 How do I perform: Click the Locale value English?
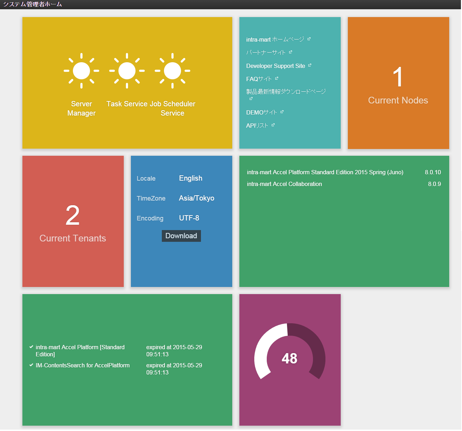click(191, 178)
